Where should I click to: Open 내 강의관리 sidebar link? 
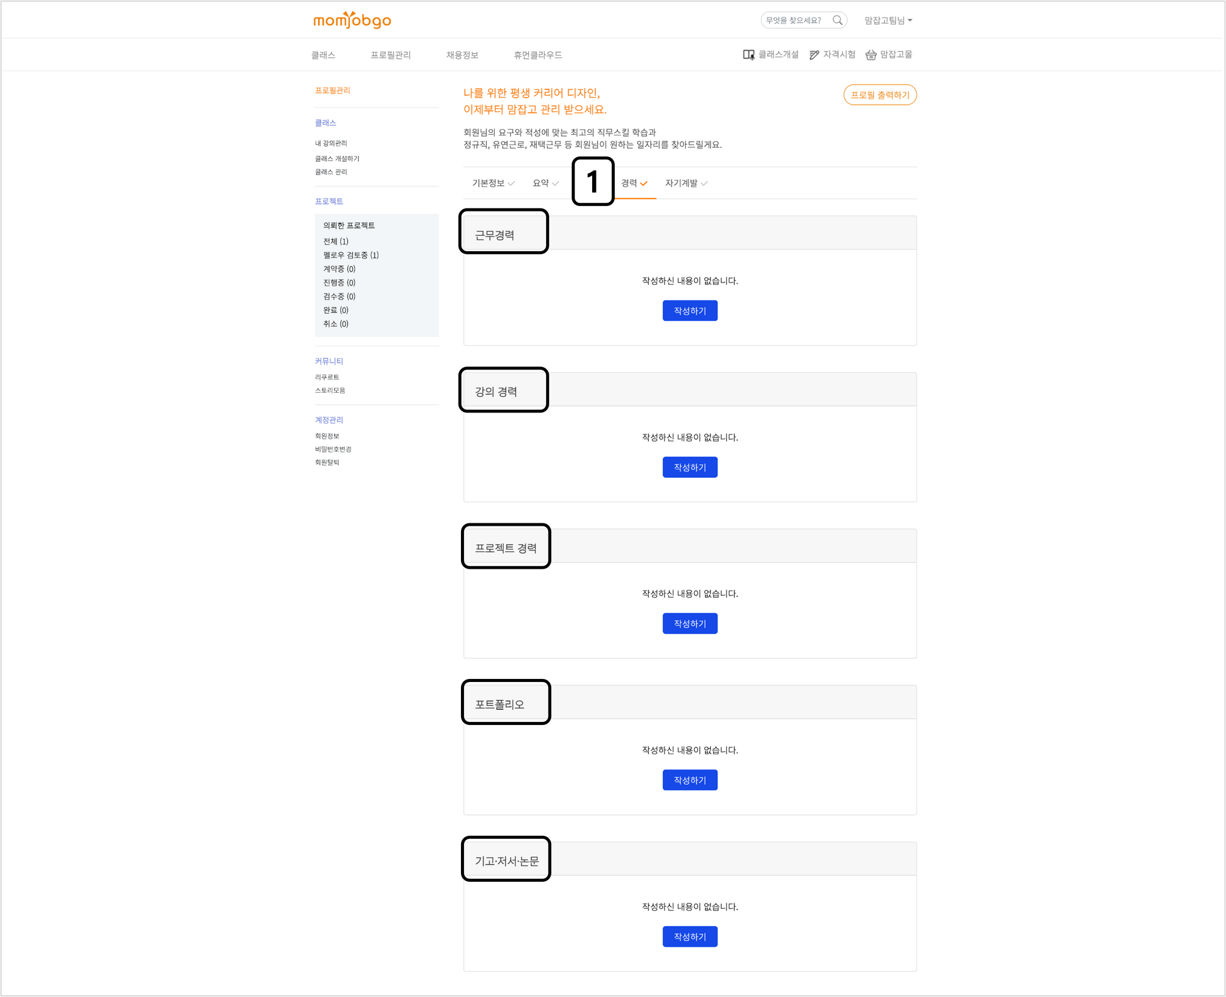click(x=331, y=143)
